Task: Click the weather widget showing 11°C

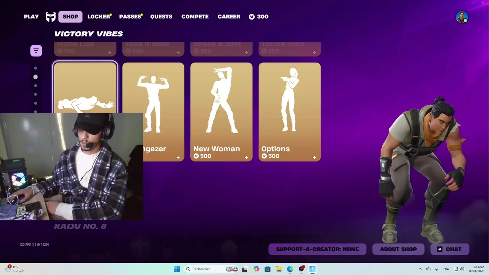Action: pyautogui.click(x=15, y=269)
